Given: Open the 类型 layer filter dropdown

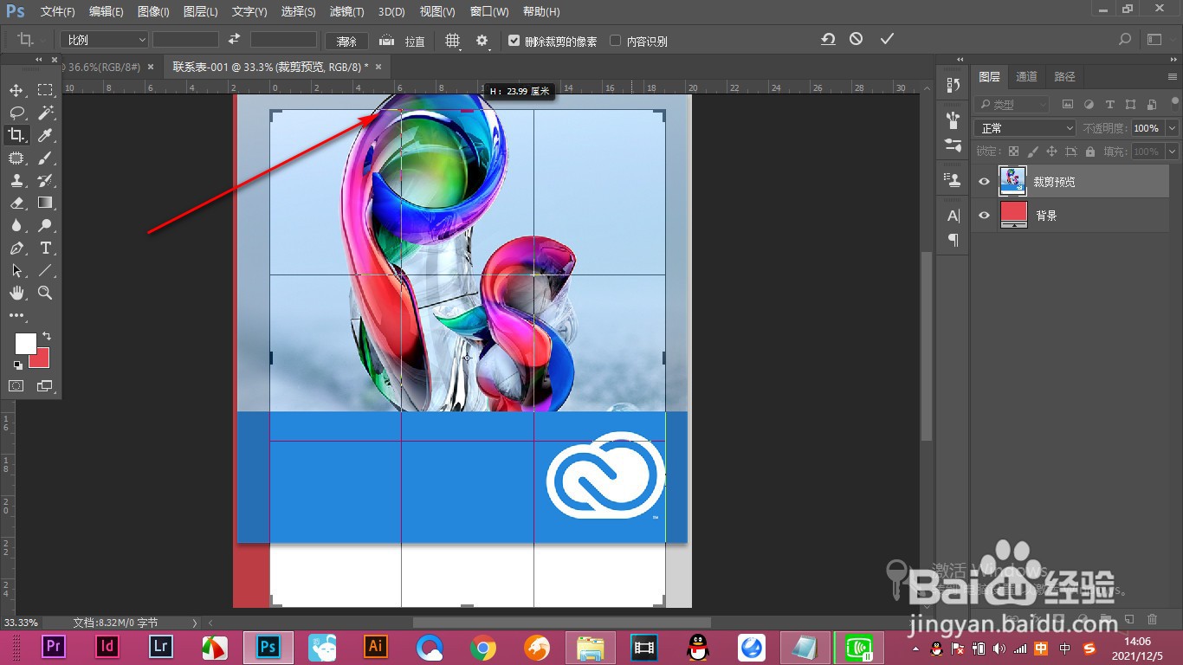Looking at the screenshot, I should click(x=1011, y=104).
